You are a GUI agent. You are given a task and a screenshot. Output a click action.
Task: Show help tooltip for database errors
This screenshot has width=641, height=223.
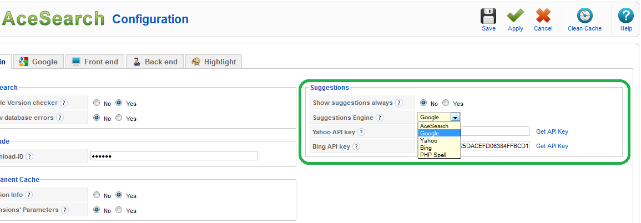tap(60, 118)
